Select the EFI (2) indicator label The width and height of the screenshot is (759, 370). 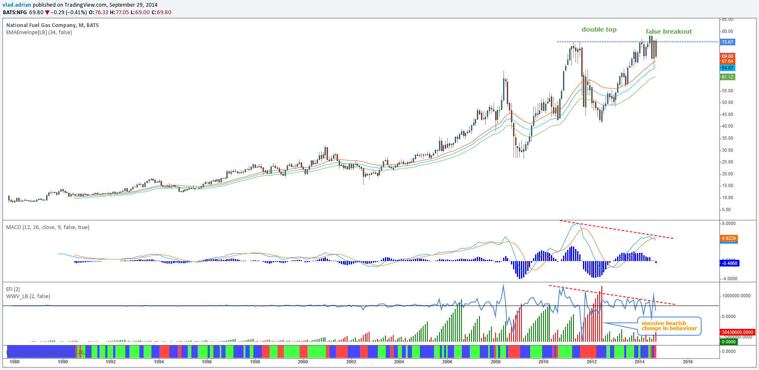tap(13, 289)
